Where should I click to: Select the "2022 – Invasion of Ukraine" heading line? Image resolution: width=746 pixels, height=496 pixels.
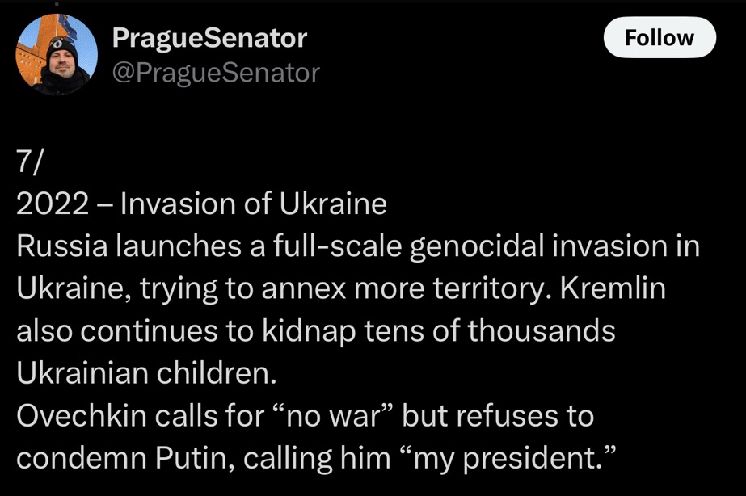pos(201,204)
